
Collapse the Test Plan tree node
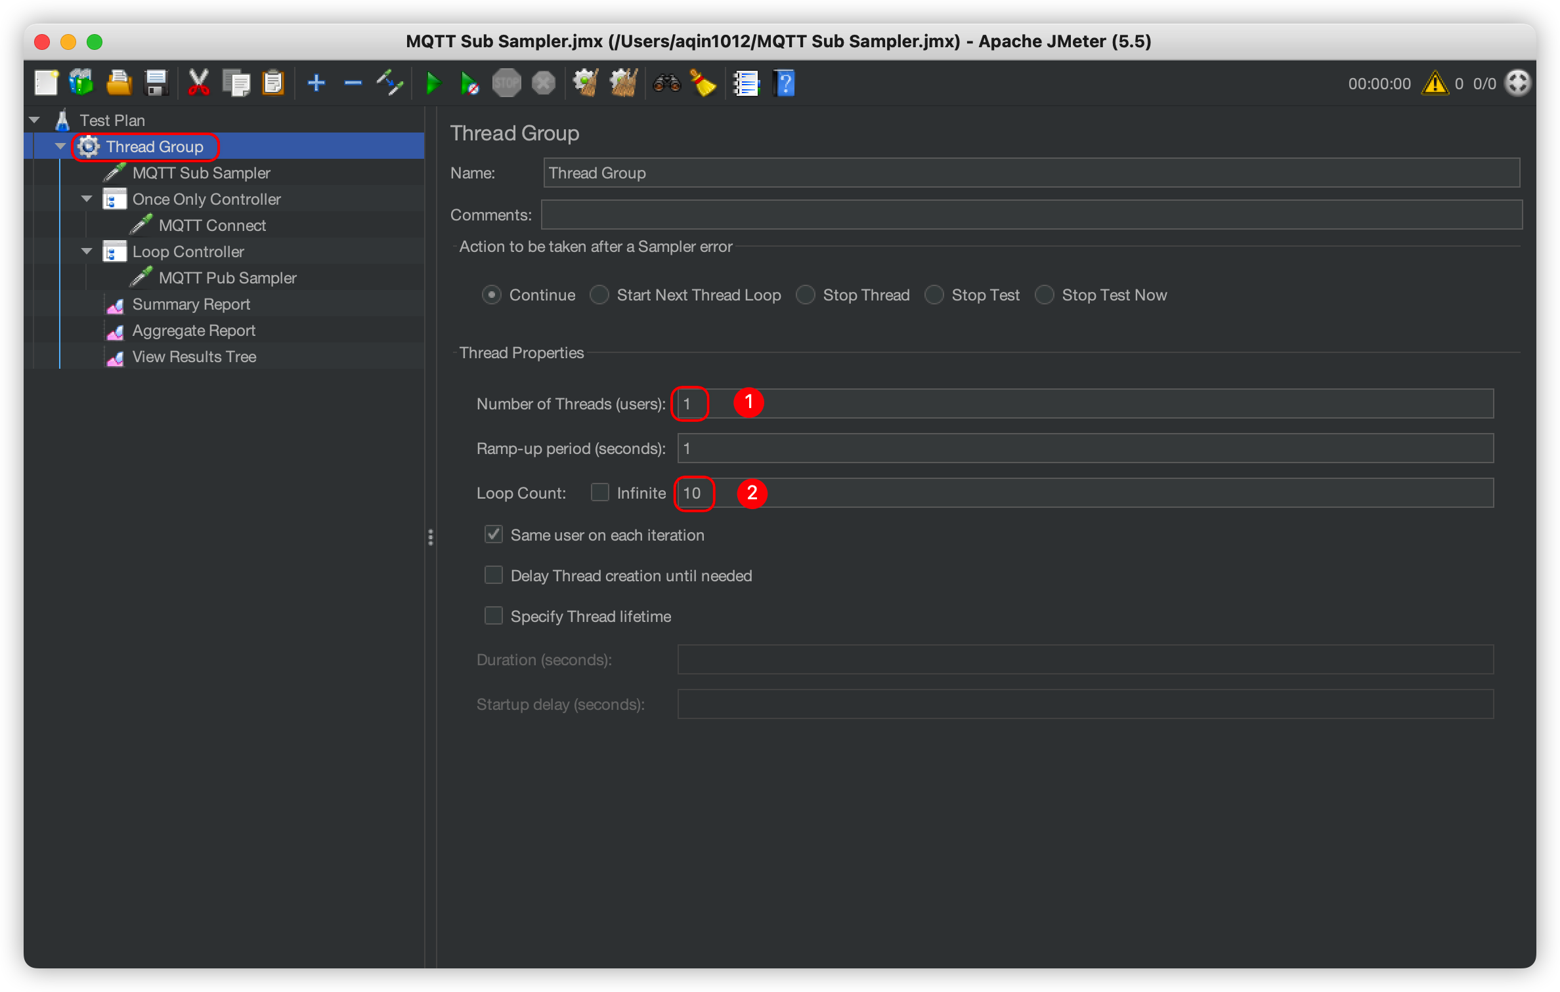coord(33,119)
